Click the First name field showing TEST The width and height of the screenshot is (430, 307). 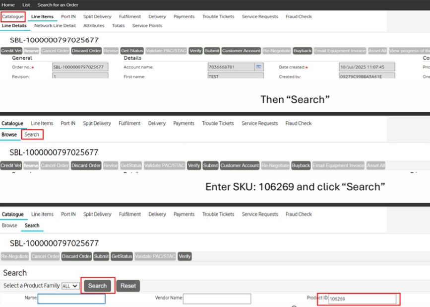(235, 77)
